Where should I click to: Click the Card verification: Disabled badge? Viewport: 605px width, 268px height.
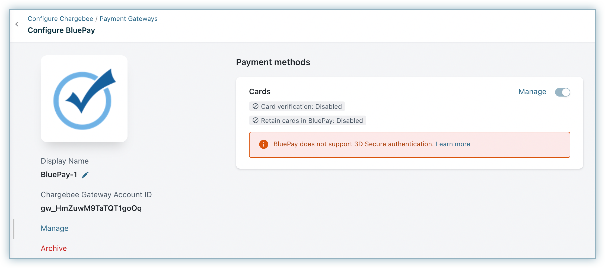click(x=301, y=107)
